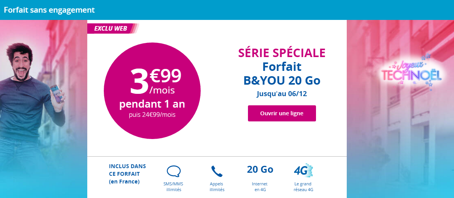The image size is (454, 198).
Task: Click the INCLUS DANS CE FORFAIT heading
Action: coord(127,174)
